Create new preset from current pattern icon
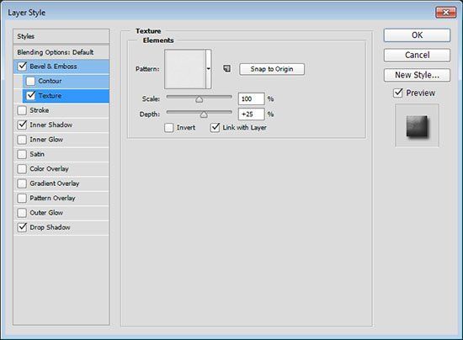 coord(226,69)
